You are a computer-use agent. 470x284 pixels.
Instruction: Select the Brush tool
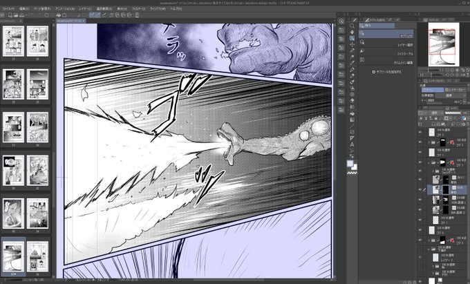pyautogui.click(x=352, y=82)
